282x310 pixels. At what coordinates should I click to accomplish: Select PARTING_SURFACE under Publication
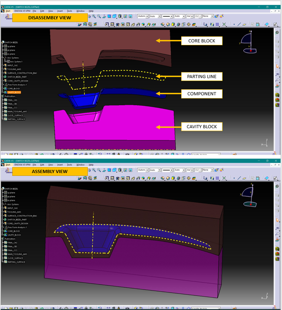tap(17, 119)
